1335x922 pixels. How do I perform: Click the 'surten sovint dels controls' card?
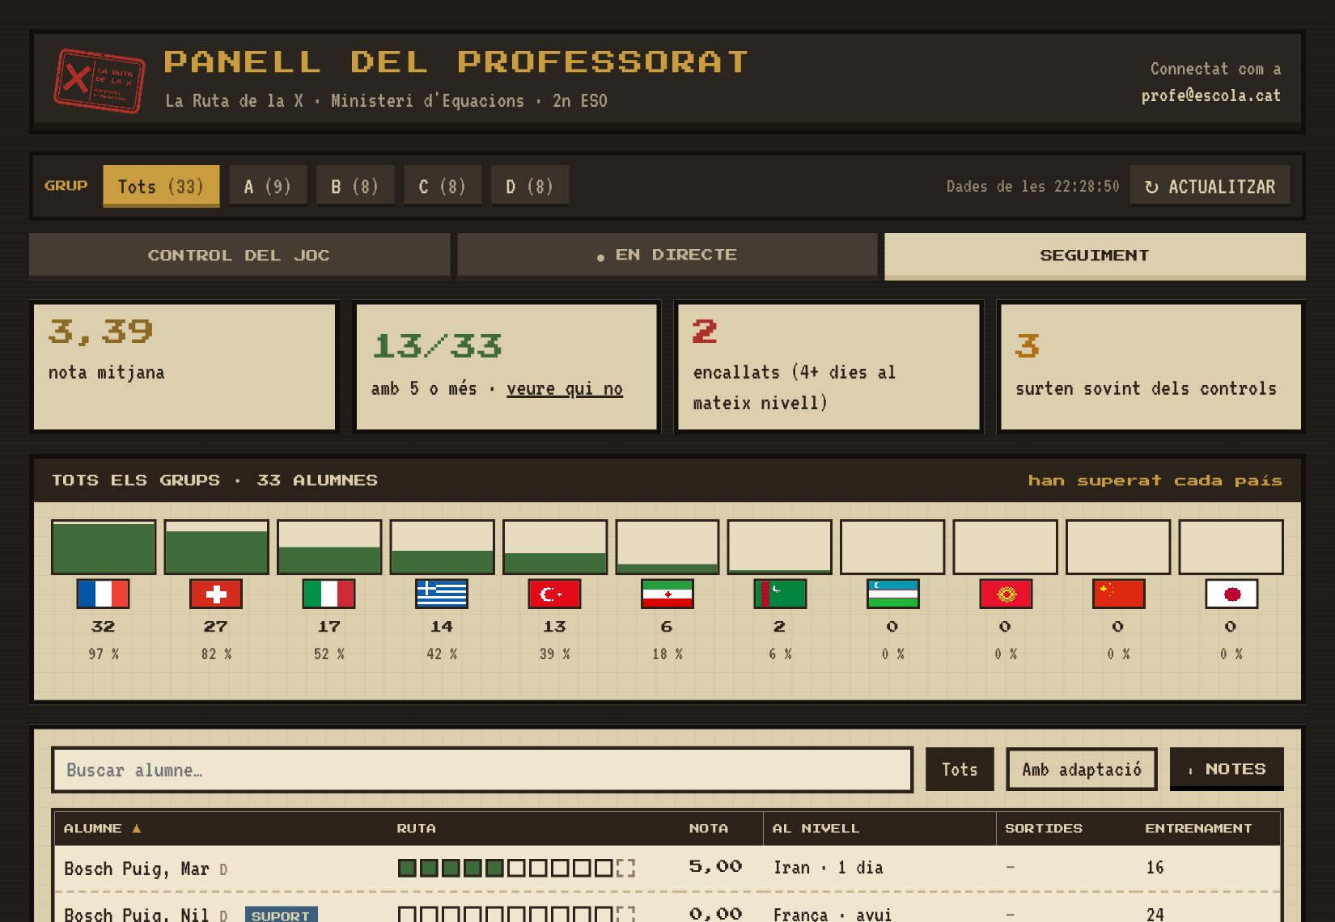1151,367
